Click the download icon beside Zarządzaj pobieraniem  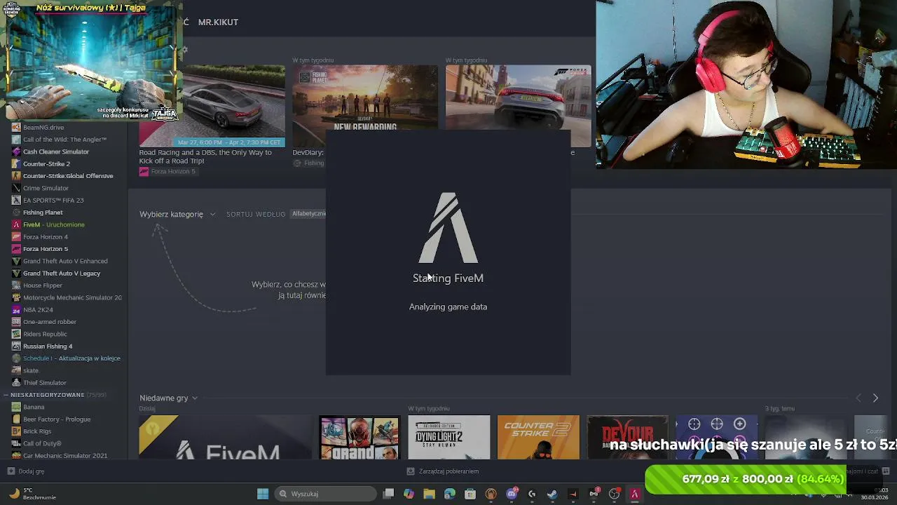point(411,471)
